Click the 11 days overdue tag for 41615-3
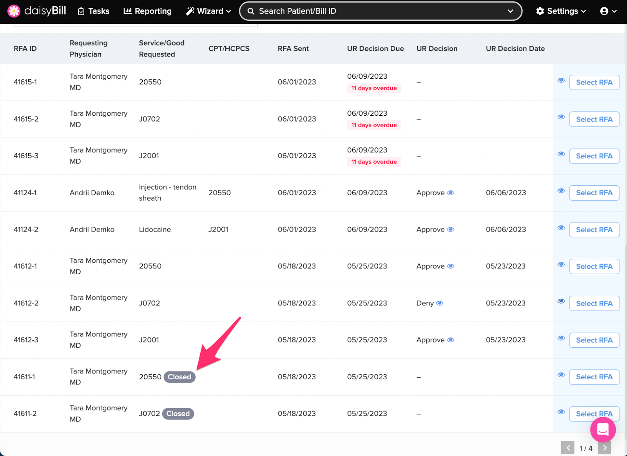627x456 pixels. click(x=374, y=162)
